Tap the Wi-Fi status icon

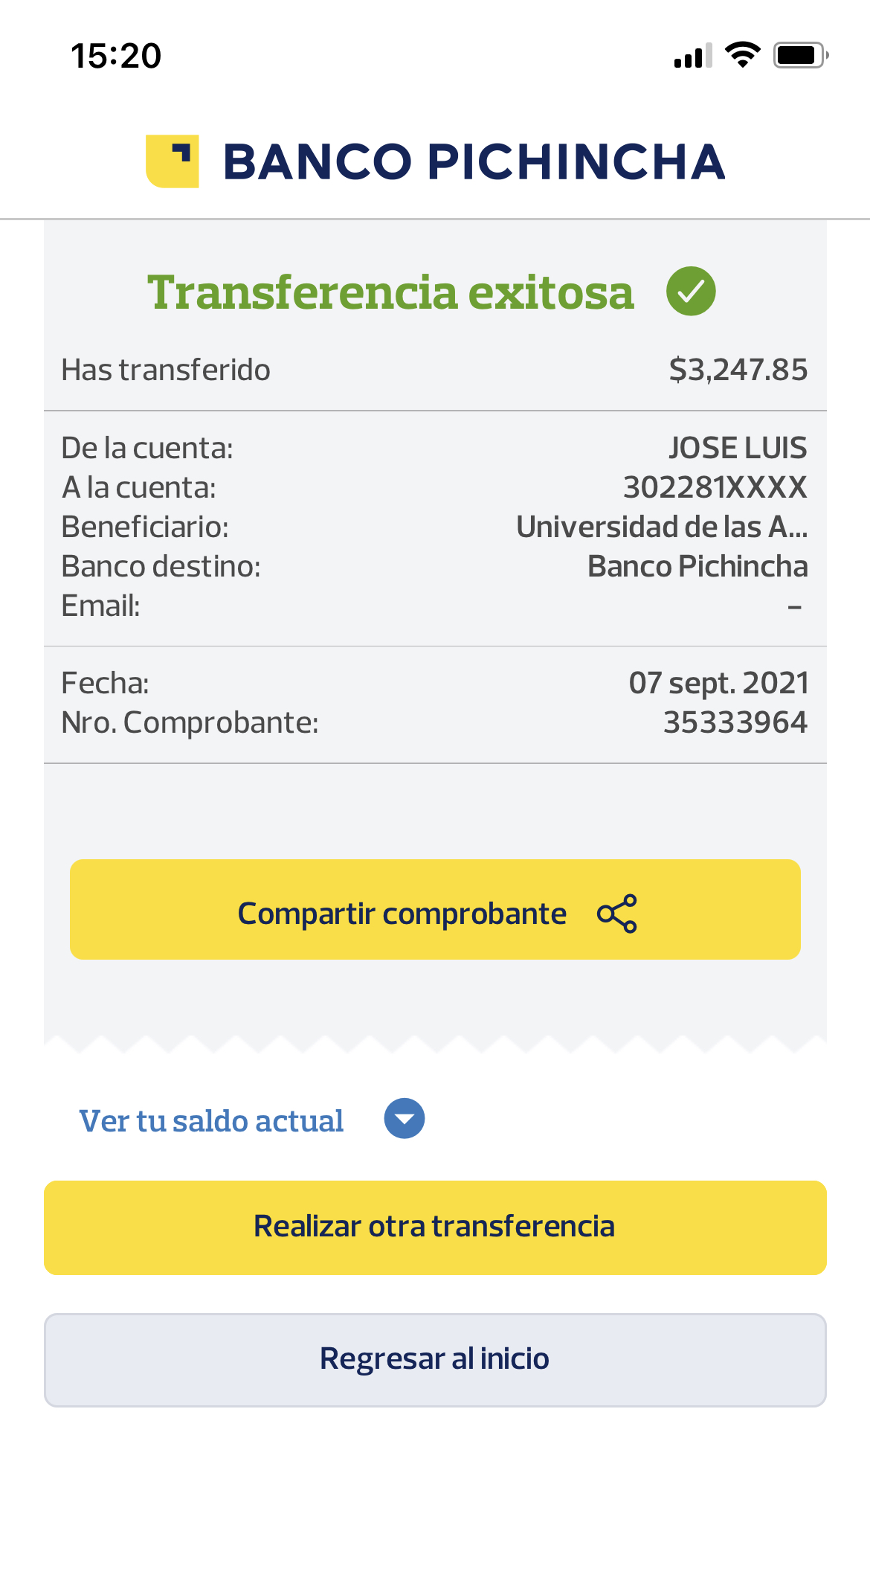point(742,55)
